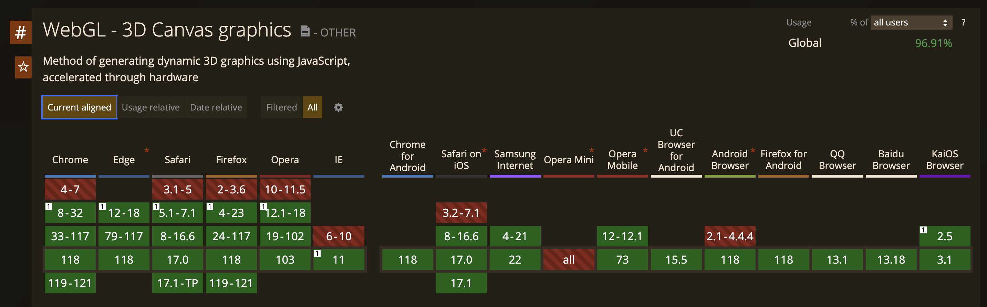987x307 pixels.
Task: Open the all users usage dropdown
Action: (911, 23)
